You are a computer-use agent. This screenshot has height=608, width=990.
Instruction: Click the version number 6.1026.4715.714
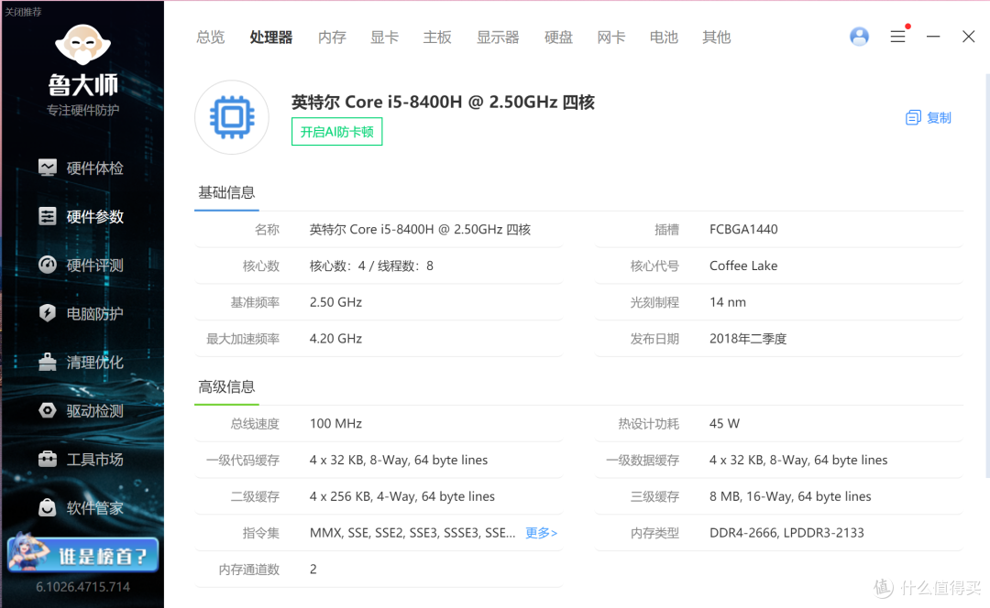tap(82, 587)
